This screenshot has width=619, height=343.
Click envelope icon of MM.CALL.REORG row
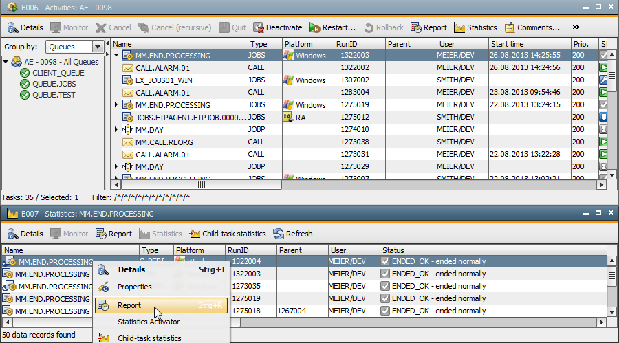(127, 142)
